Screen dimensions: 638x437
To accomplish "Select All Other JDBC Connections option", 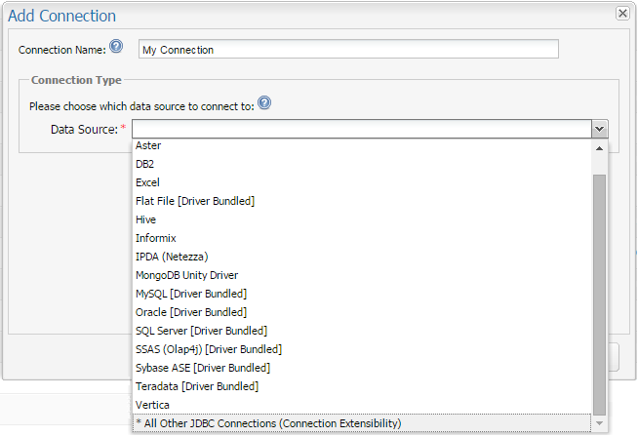I will [x=268, y=422].
